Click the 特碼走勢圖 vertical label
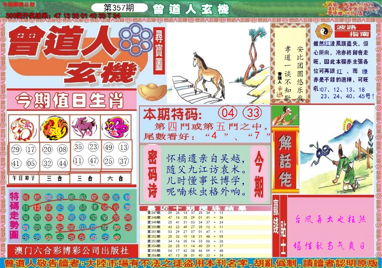 click(x=14, y=216)
